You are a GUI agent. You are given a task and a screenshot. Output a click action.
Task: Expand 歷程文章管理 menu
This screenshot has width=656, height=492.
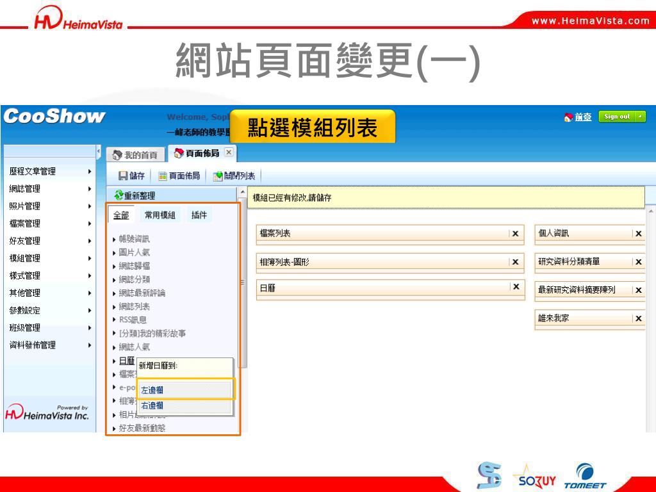(50, 171)
